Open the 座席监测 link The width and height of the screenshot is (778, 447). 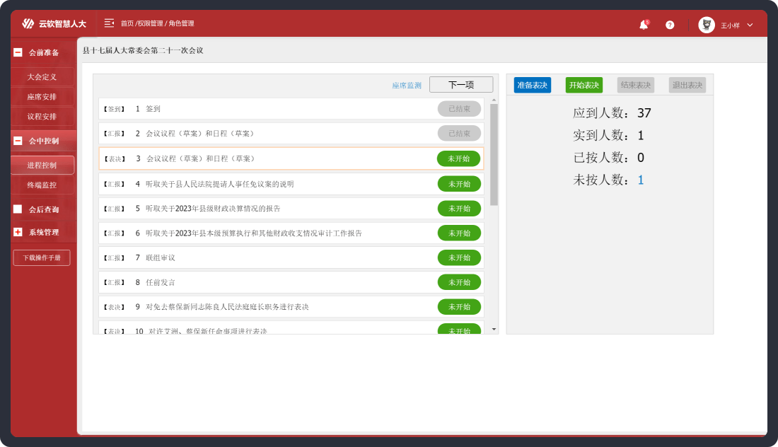(407, 86)
